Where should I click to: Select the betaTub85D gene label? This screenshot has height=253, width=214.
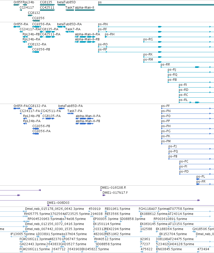(66, 2)
